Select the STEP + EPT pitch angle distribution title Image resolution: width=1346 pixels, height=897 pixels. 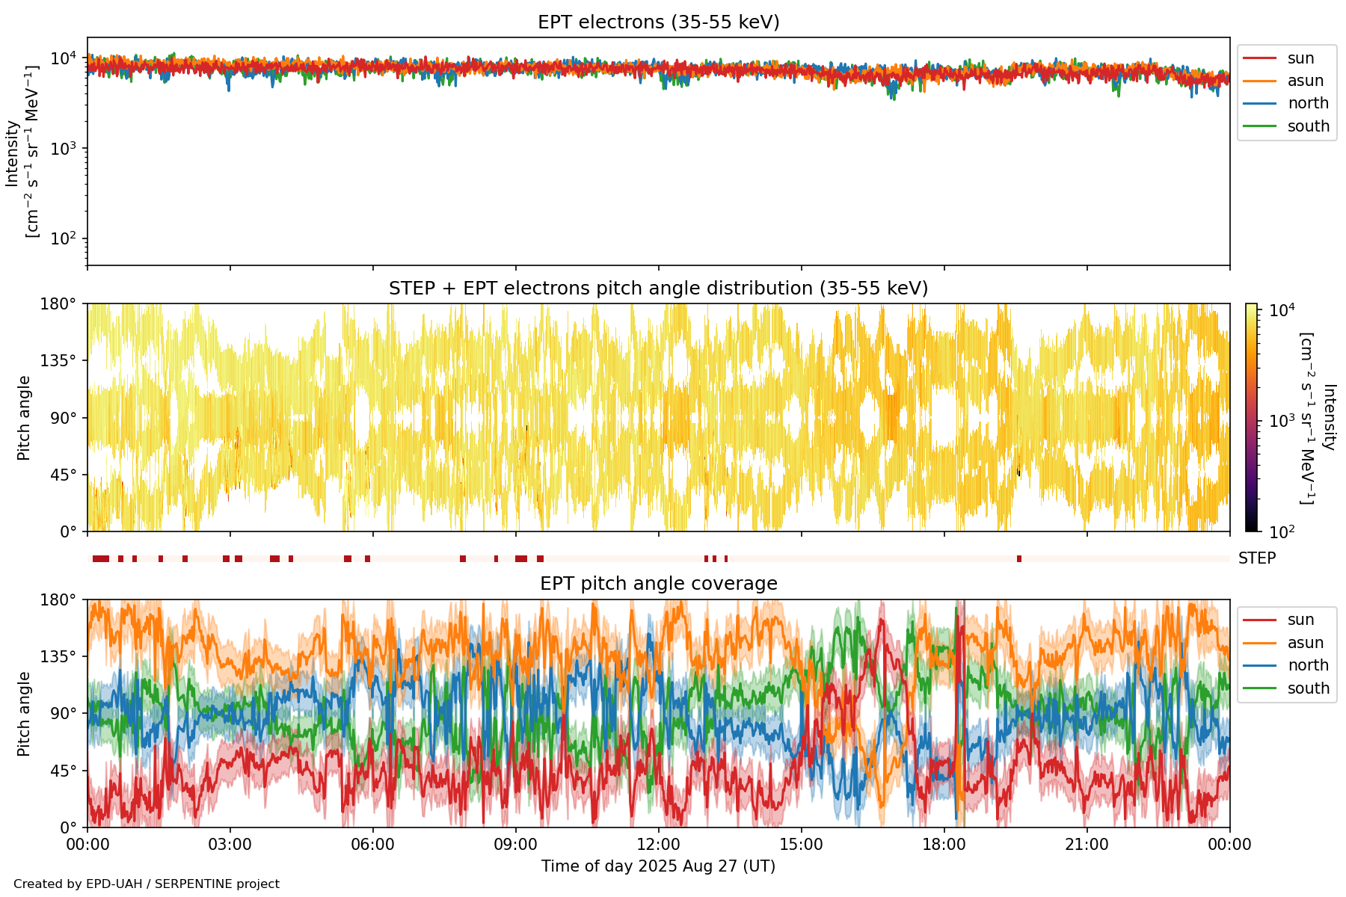658,289
